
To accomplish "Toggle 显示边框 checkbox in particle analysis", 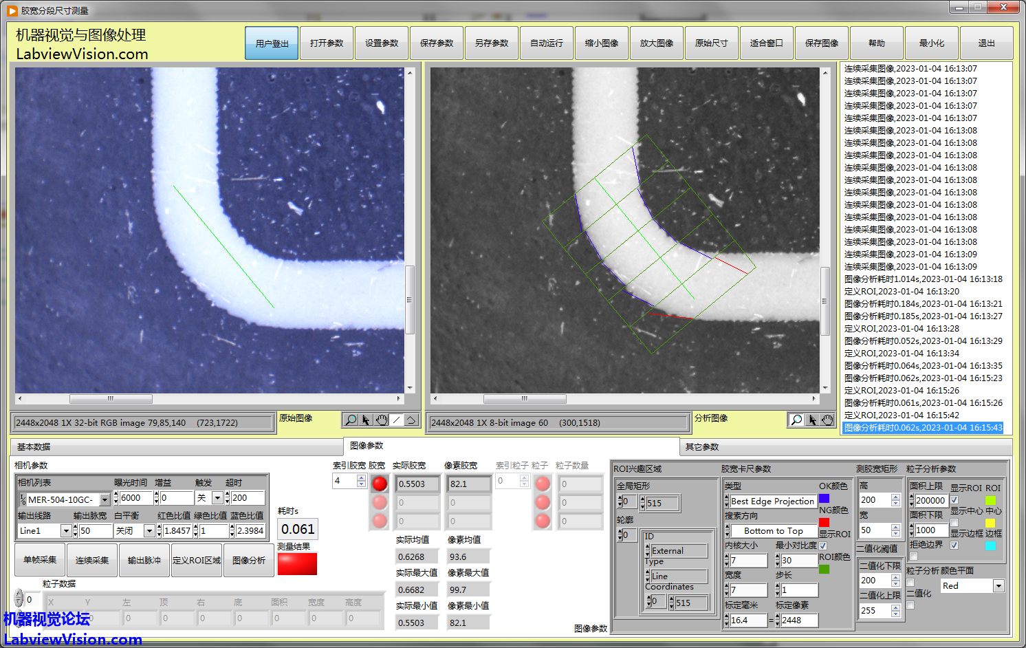I will [954, 545].
